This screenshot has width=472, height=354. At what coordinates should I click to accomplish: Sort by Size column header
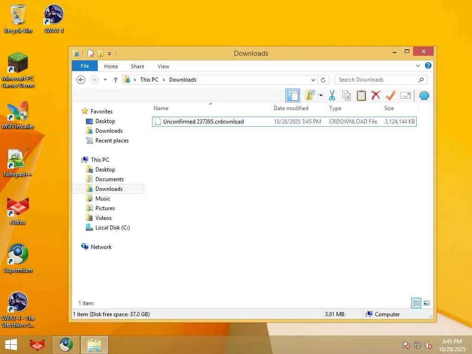[x=389, y=108]
